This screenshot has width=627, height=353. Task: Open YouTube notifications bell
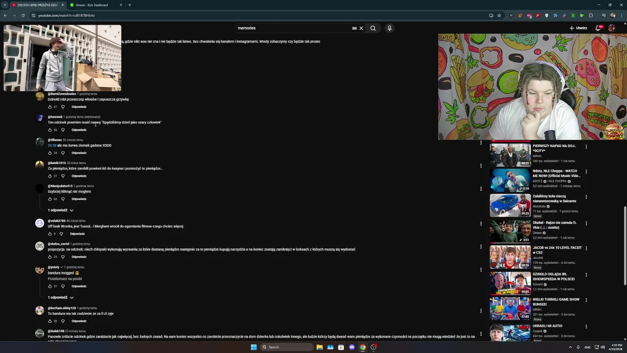coord(598,28)
